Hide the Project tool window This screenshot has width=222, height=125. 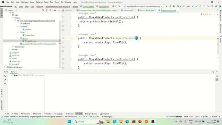[59, 10]
